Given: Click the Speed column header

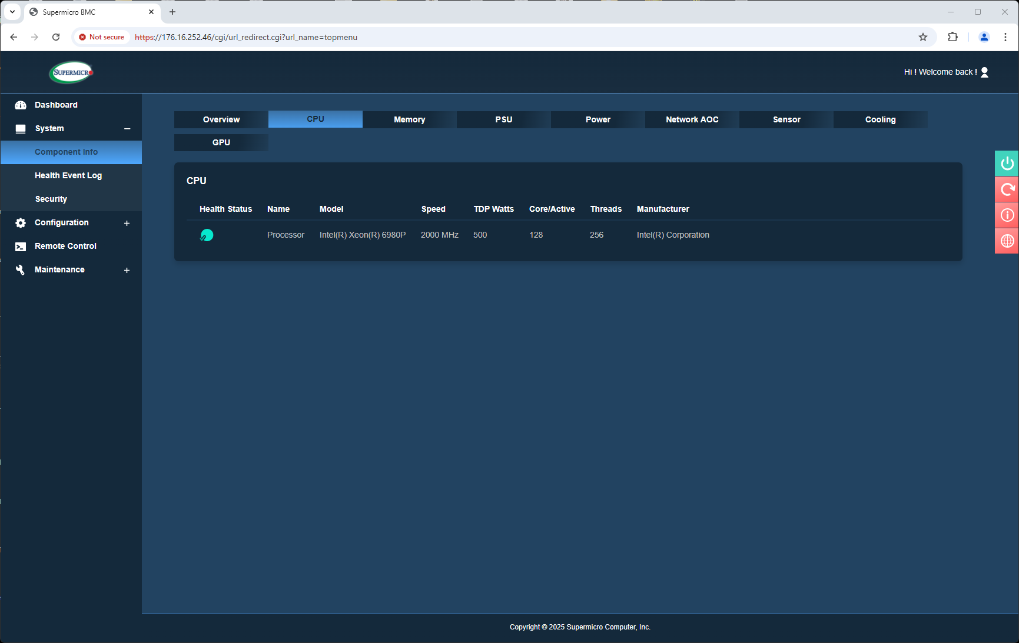Looking at the screenshot, I should [433, 209].
